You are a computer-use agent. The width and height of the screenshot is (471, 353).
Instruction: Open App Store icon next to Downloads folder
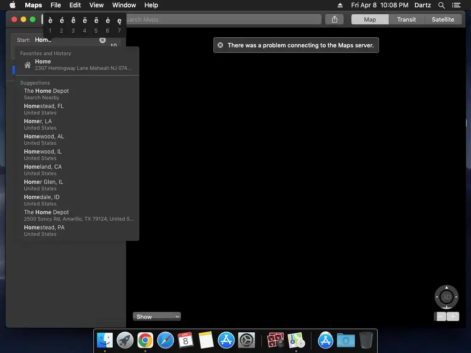pyautogui.click(x=325, y=341)
